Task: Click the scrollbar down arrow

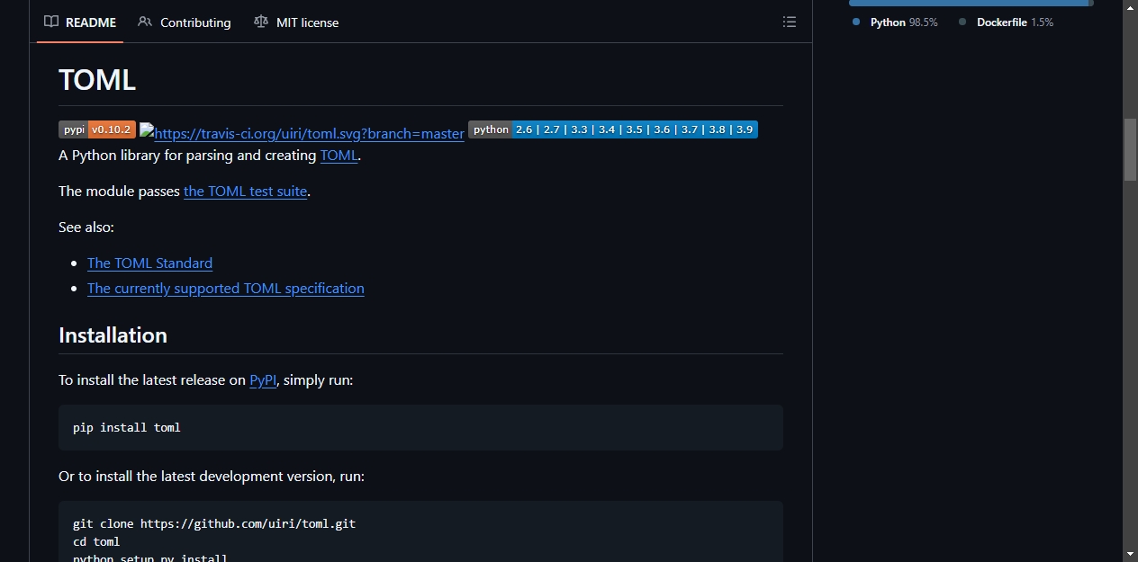Action: click(1130, 554)
